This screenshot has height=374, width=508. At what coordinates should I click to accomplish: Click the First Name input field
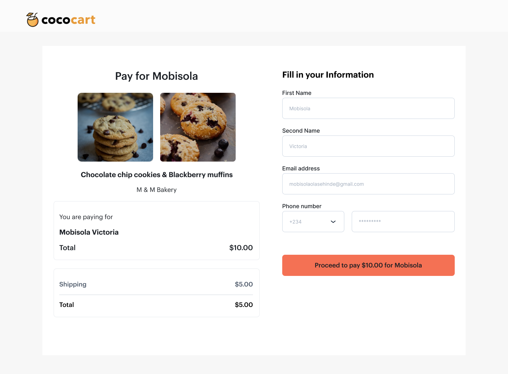click(x=368, y=108)
